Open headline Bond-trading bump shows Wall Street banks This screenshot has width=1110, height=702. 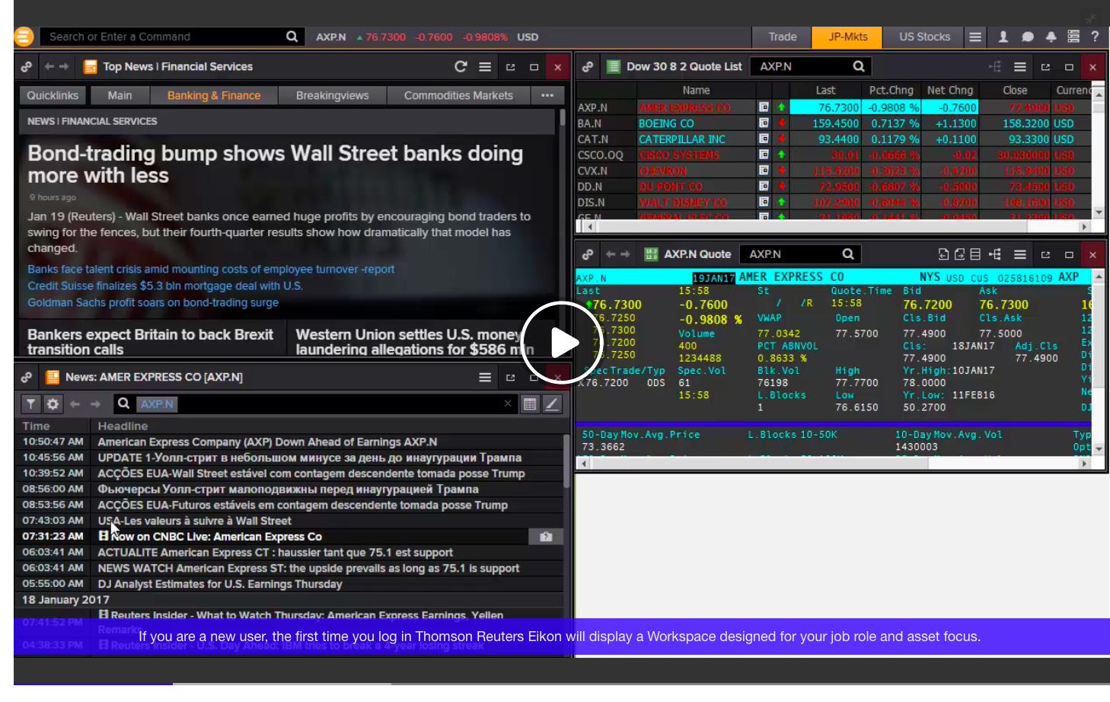pyautogui.click(x=275, y=164)
